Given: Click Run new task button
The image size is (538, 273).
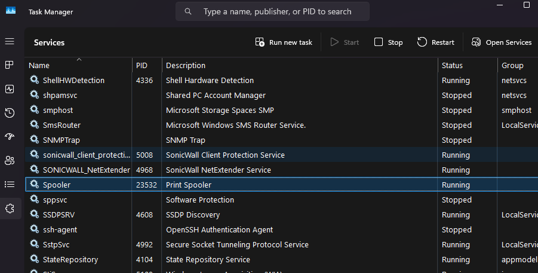Looking at the screenshot, I should (284, 42).
